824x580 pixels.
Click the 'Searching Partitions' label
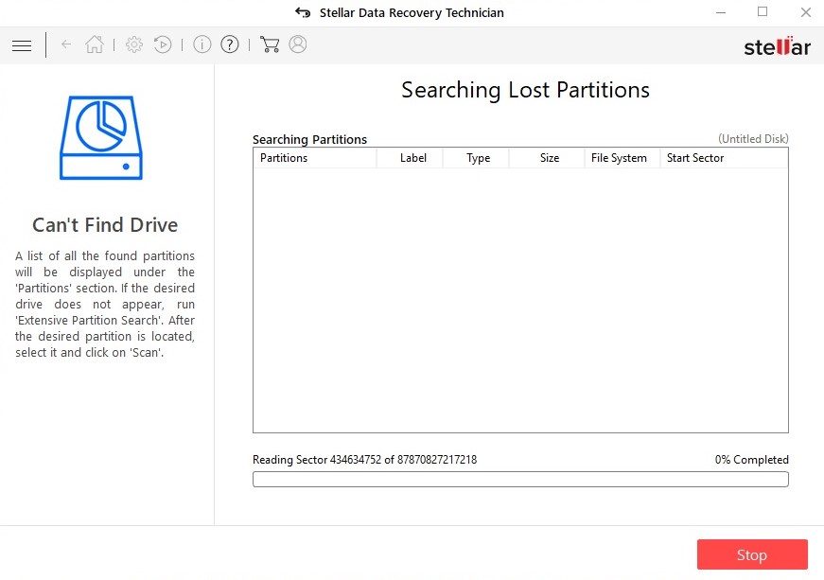[x=309, y=140]
